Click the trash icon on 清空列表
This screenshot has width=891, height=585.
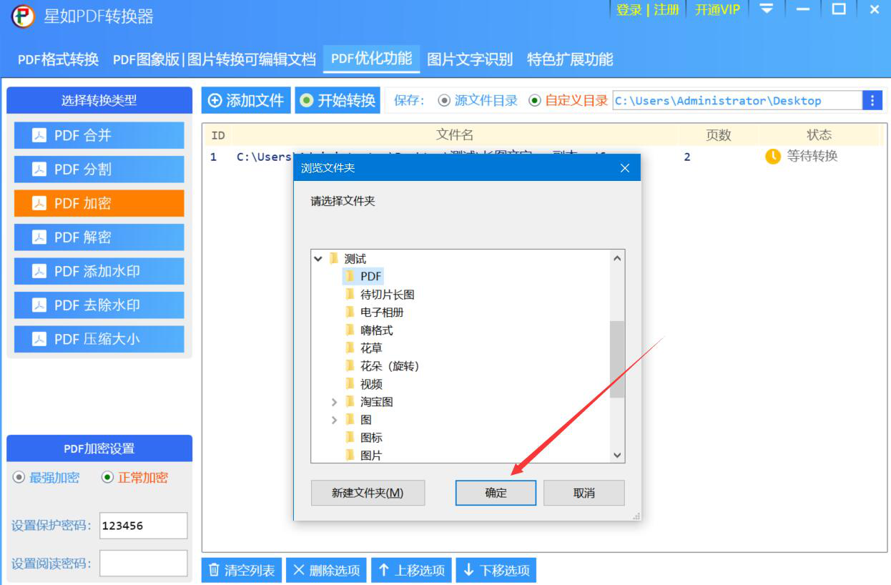pyautogui.click(x=214, y=570)
